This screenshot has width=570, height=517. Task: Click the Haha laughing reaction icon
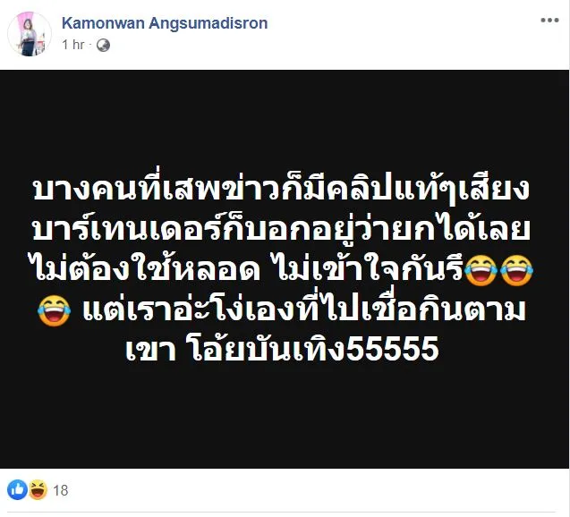coord(38,490)
